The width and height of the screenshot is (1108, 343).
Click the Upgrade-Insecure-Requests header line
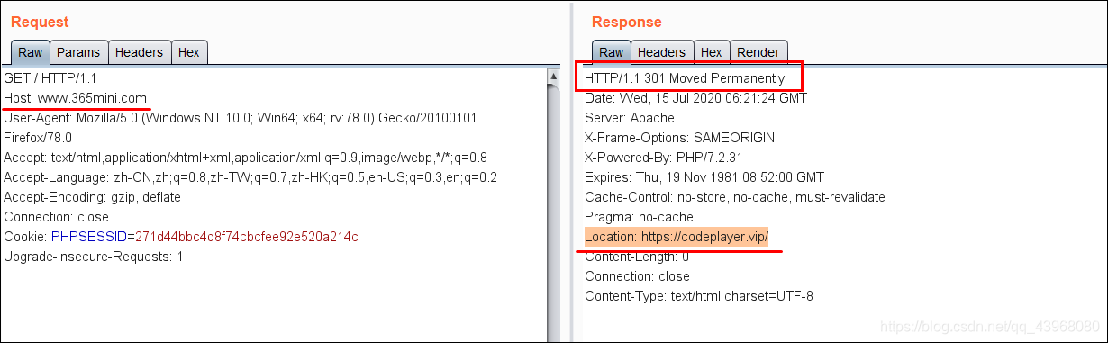pyautogui.click(x=94, y=257)
